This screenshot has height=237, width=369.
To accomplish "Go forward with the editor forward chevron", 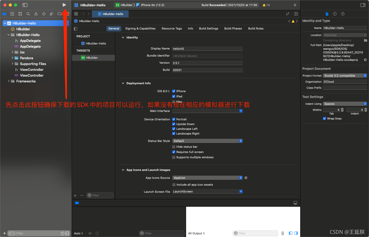I will [x=89, y=14].
